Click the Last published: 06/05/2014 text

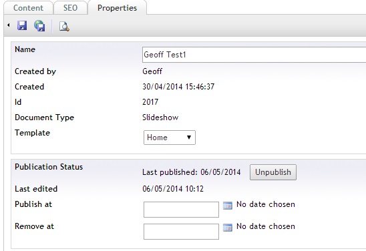tap(192, 172)
